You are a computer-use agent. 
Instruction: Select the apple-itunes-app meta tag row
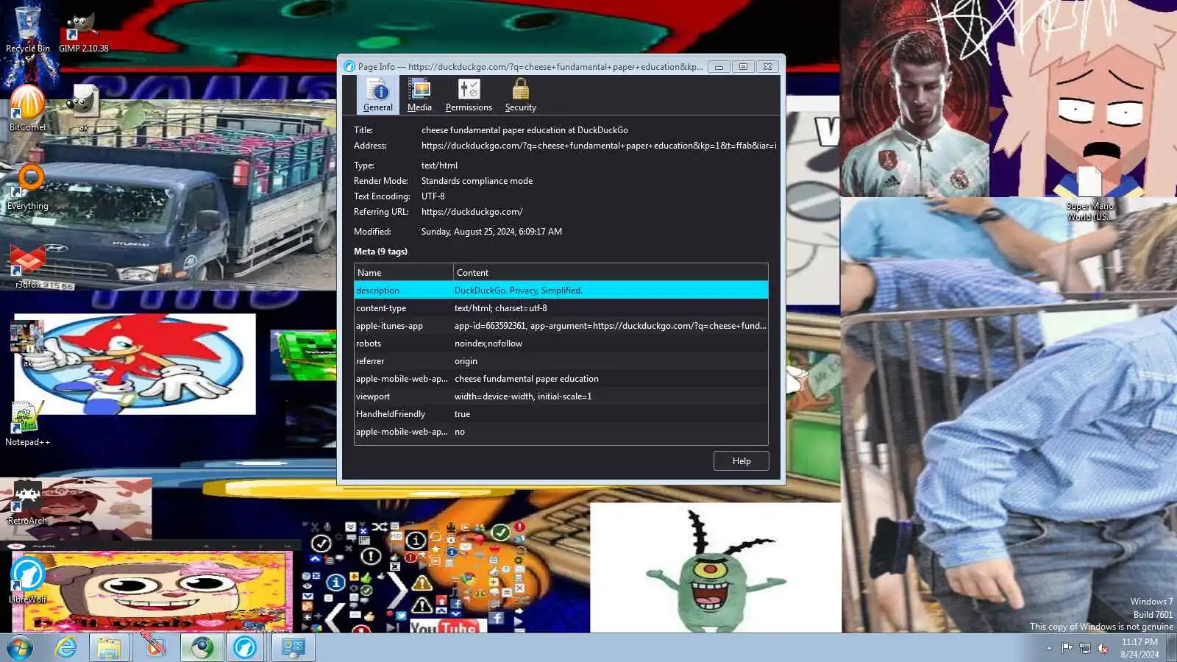pos(561,326)
